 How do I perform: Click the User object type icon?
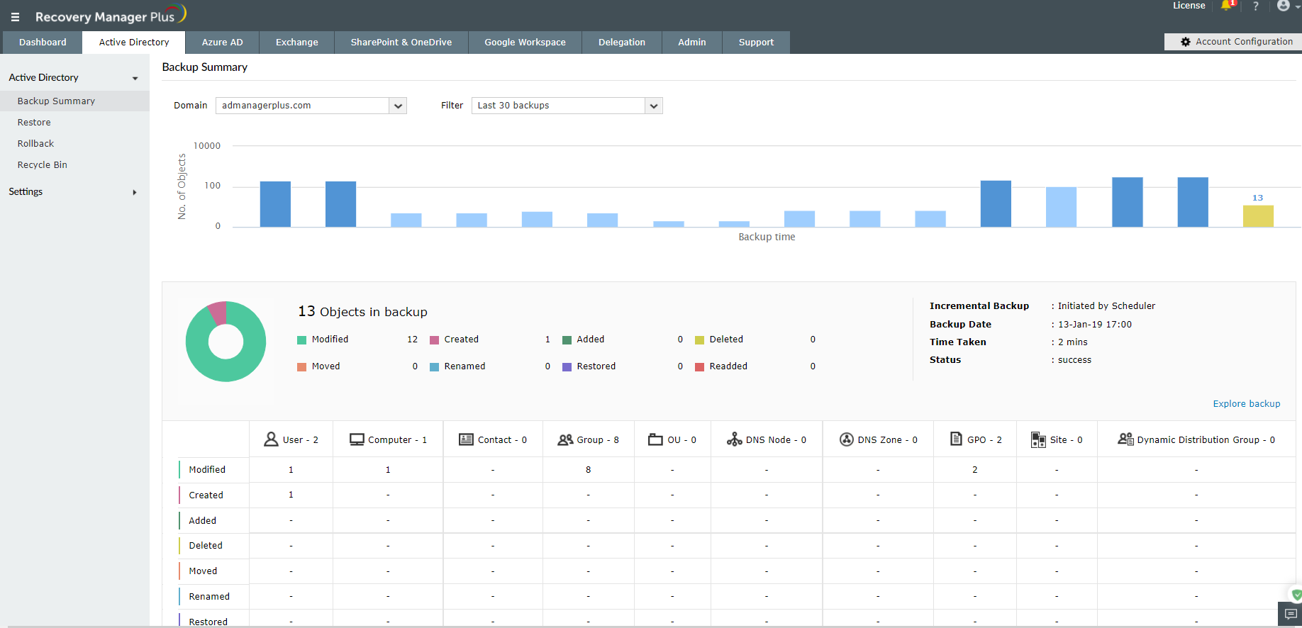click(x=271, y=439)
